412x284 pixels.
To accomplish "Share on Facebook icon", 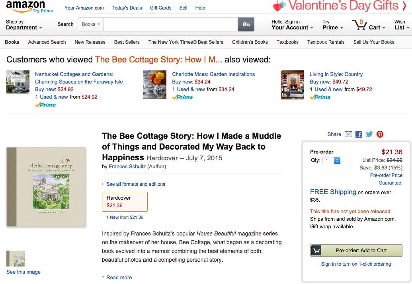I will (359, 134).
